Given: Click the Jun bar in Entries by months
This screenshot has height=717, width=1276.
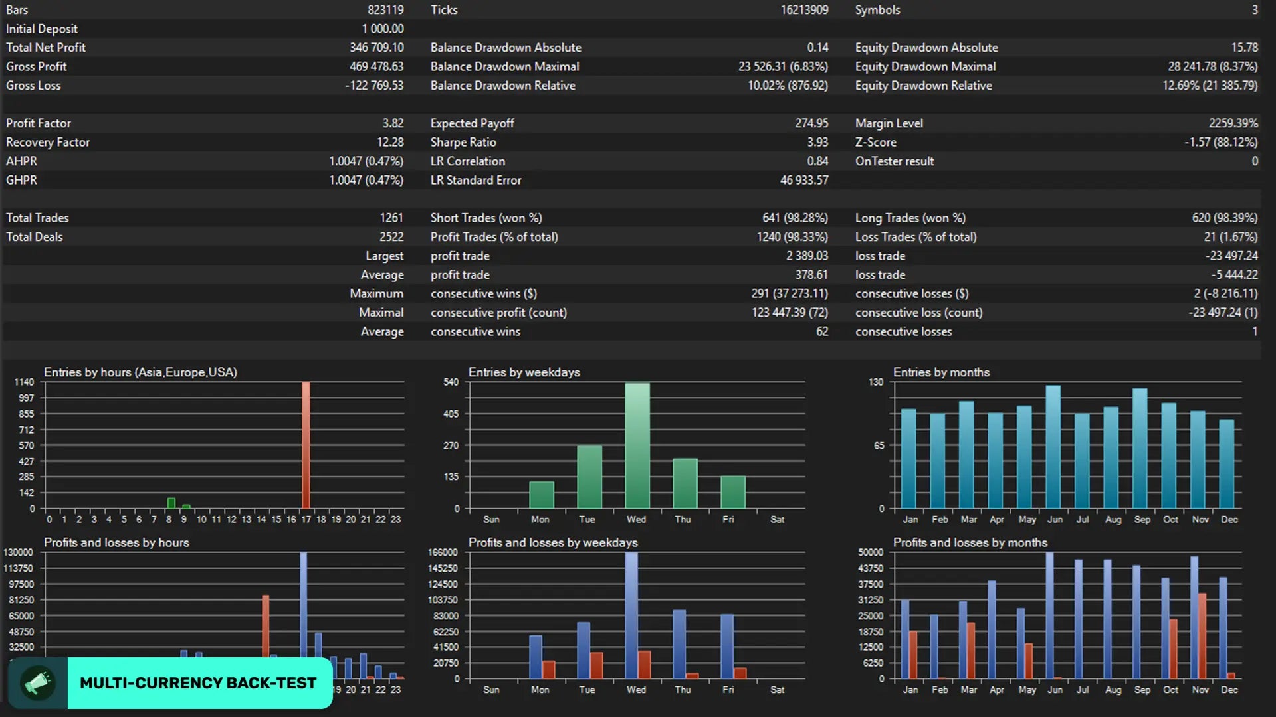Looking at the screenshot, I should [x=1053, y=447].
